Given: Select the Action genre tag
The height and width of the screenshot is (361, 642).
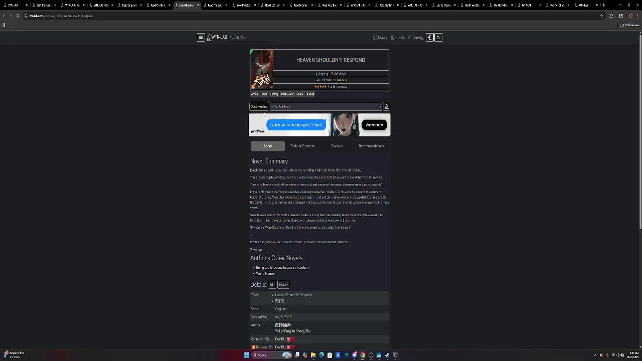Looking at the screenshot, I should [x=254, y=94].
